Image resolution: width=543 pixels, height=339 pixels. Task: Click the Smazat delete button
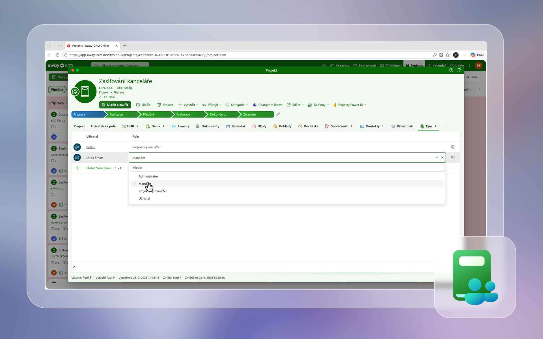coord(165,105)
